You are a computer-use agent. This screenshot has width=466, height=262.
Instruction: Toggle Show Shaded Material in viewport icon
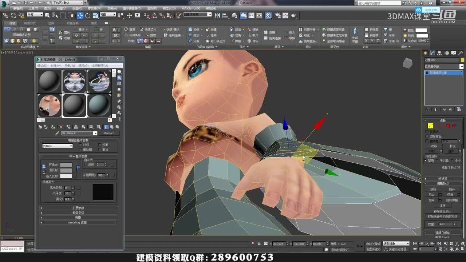[98, 127]
